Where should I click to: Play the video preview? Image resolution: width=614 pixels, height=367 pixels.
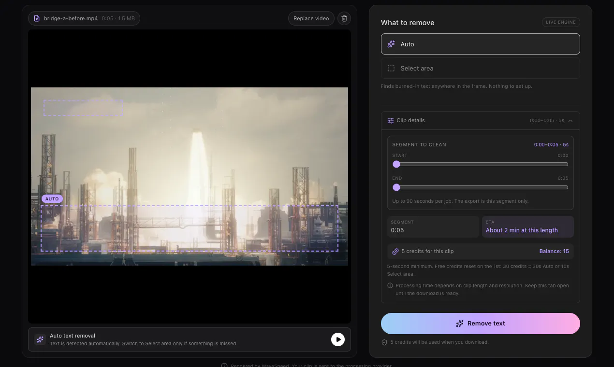click(x=338, y=339)
